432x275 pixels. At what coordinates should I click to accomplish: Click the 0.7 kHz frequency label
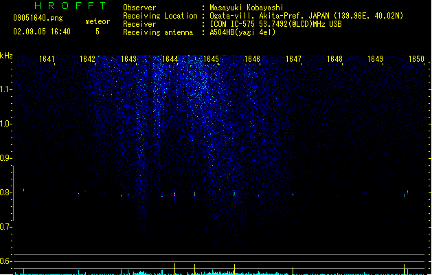(x=5, y=227)
